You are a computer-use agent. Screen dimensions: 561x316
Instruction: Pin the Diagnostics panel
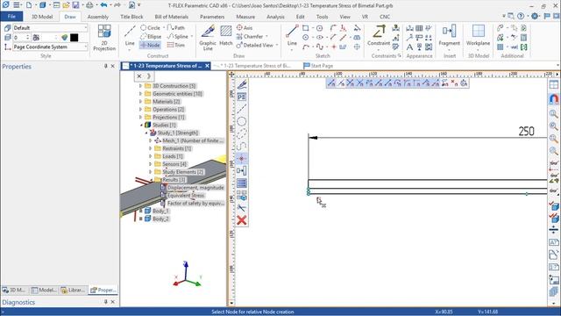click(x=105, y=302)
